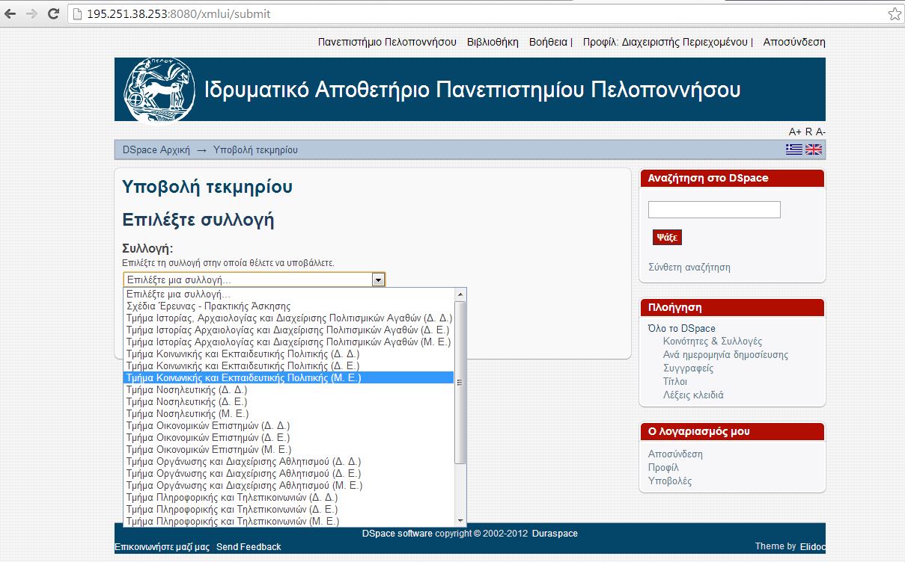
Task: Click the dropdown list scroll-up arrow
Action: (460, 294)
